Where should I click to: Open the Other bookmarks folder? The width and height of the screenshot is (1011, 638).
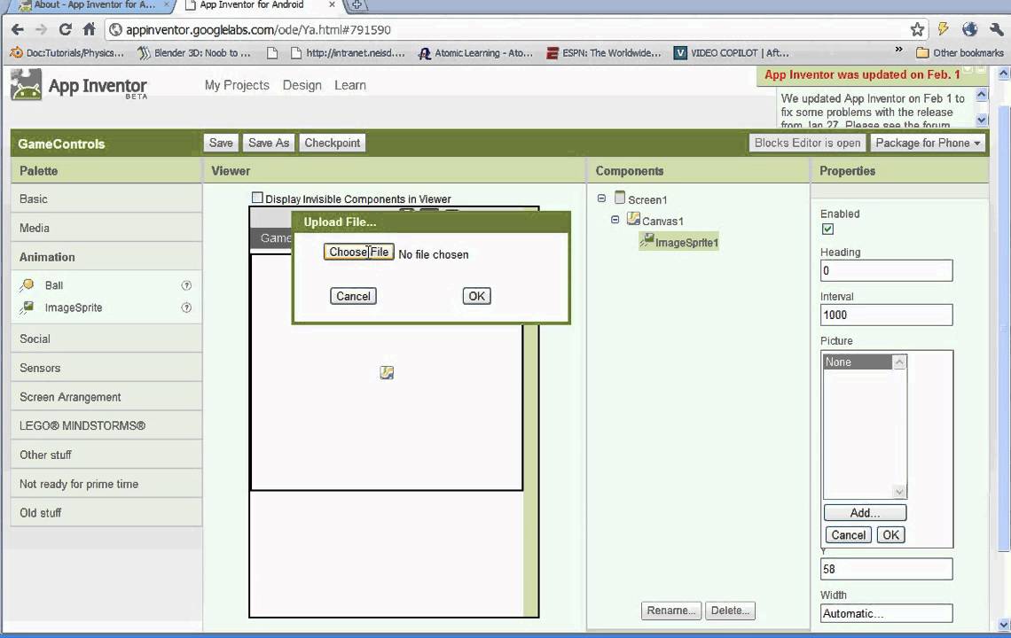click(x=960, y=53)
